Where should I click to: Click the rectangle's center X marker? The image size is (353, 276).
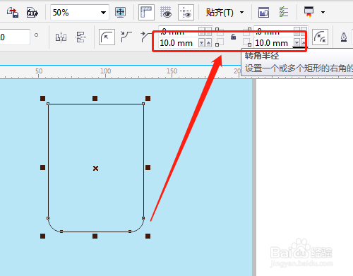pos(95,168)
